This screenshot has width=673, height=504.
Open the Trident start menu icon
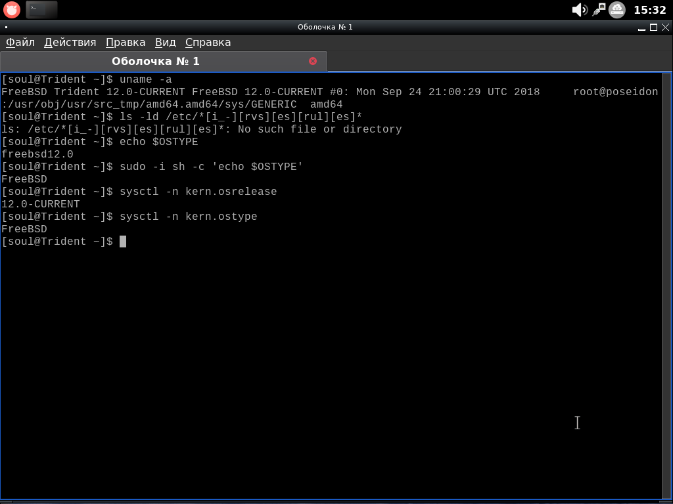12,9
